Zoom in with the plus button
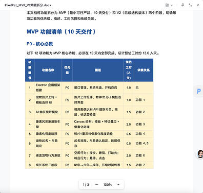The height and width of the screenshot is (193, 203). pos(118,185)
